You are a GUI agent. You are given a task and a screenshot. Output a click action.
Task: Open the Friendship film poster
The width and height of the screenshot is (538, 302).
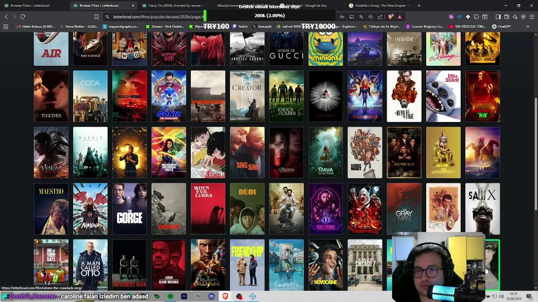pos(247,265)
